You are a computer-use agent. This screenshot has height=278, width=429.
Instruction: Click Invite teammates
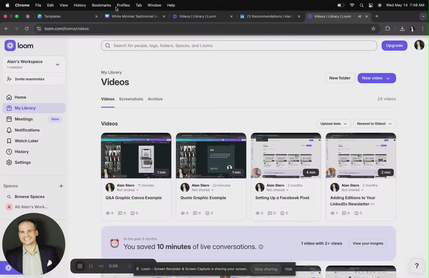(29, 79)
